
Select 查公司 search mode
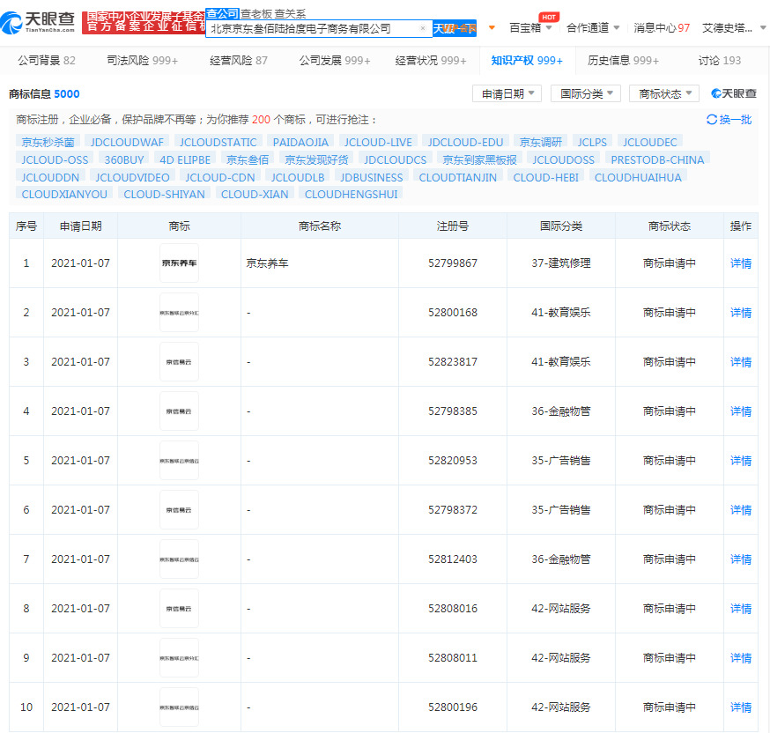click(x=222, y=14)
